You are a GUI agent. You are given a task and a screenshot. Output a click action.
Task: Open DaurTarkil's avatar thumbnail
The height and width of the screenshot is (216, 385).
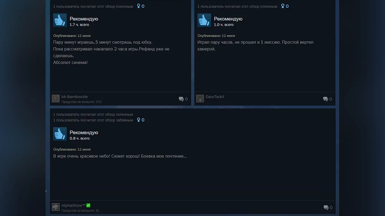200,99
